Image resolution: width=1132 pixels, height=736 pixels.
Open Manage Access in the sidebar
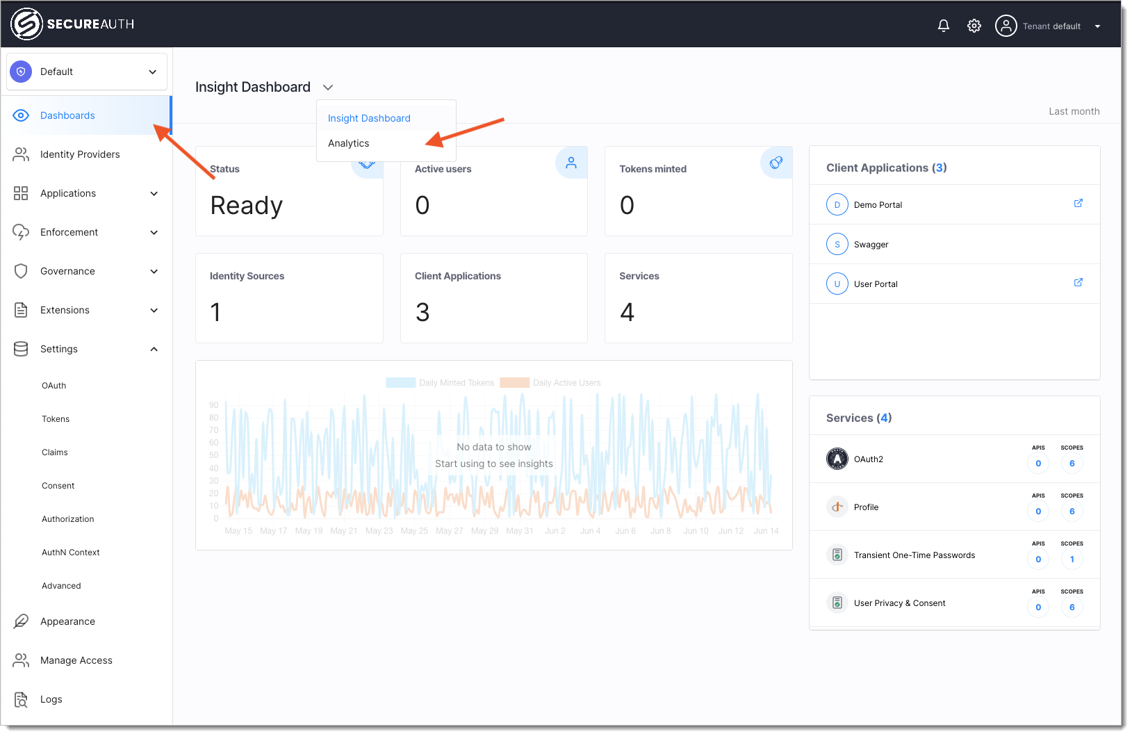[x=86, y=660]
